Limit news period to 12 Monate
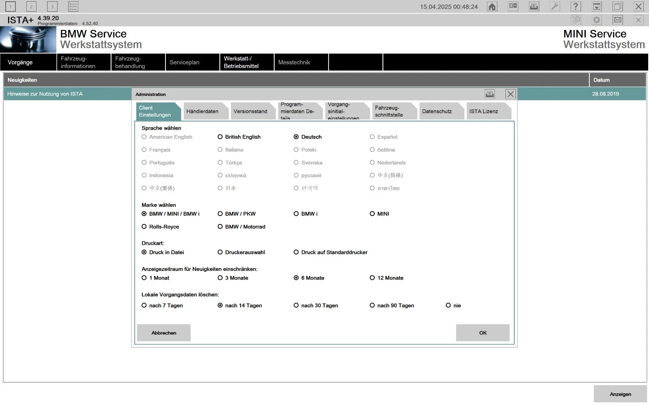This screenshot has height=405, width=649. tap(387, 278)
